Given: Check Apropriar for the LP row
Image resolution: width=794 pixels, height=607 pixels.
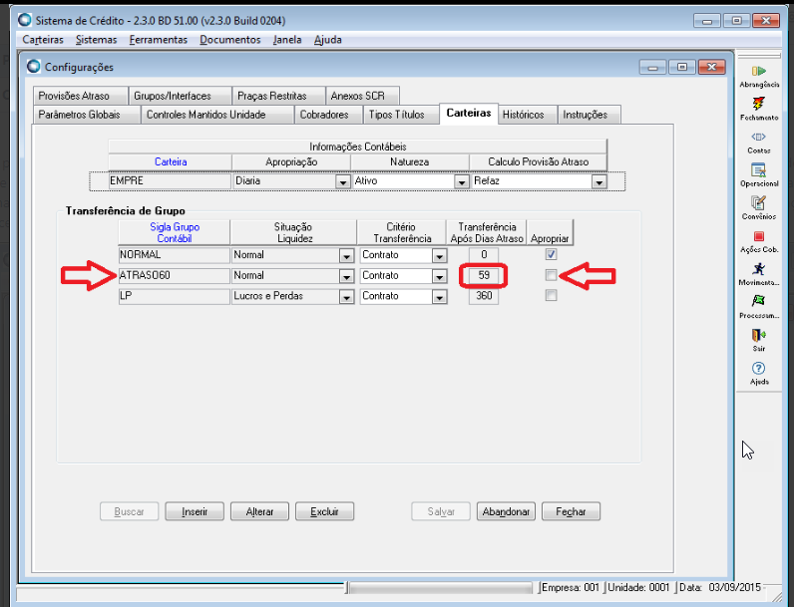Looking at the screenshot, I should pyautogui.click(x=551, y=295).
